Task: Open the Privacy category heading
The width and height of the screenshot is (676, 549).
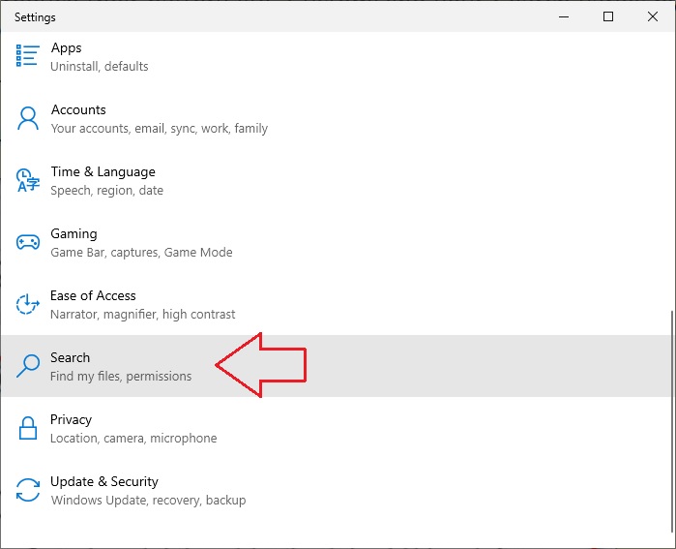Action: pyautogui.click(x=71, y=419)
